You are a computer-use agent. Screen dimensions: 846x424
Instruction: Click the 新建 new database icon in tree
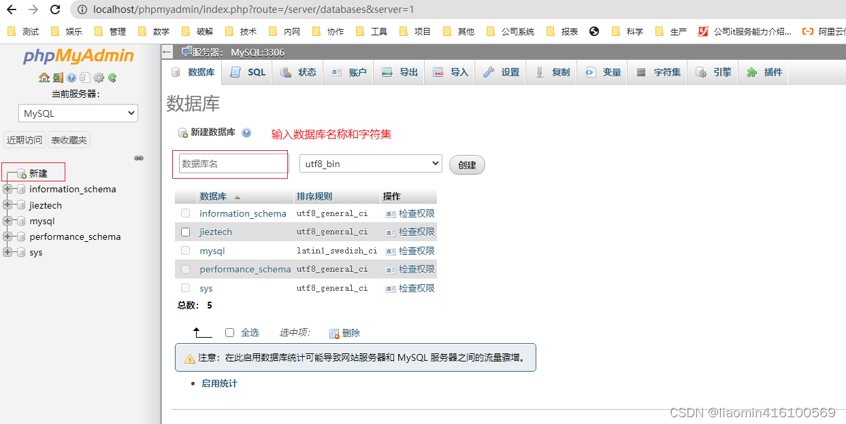21,174
